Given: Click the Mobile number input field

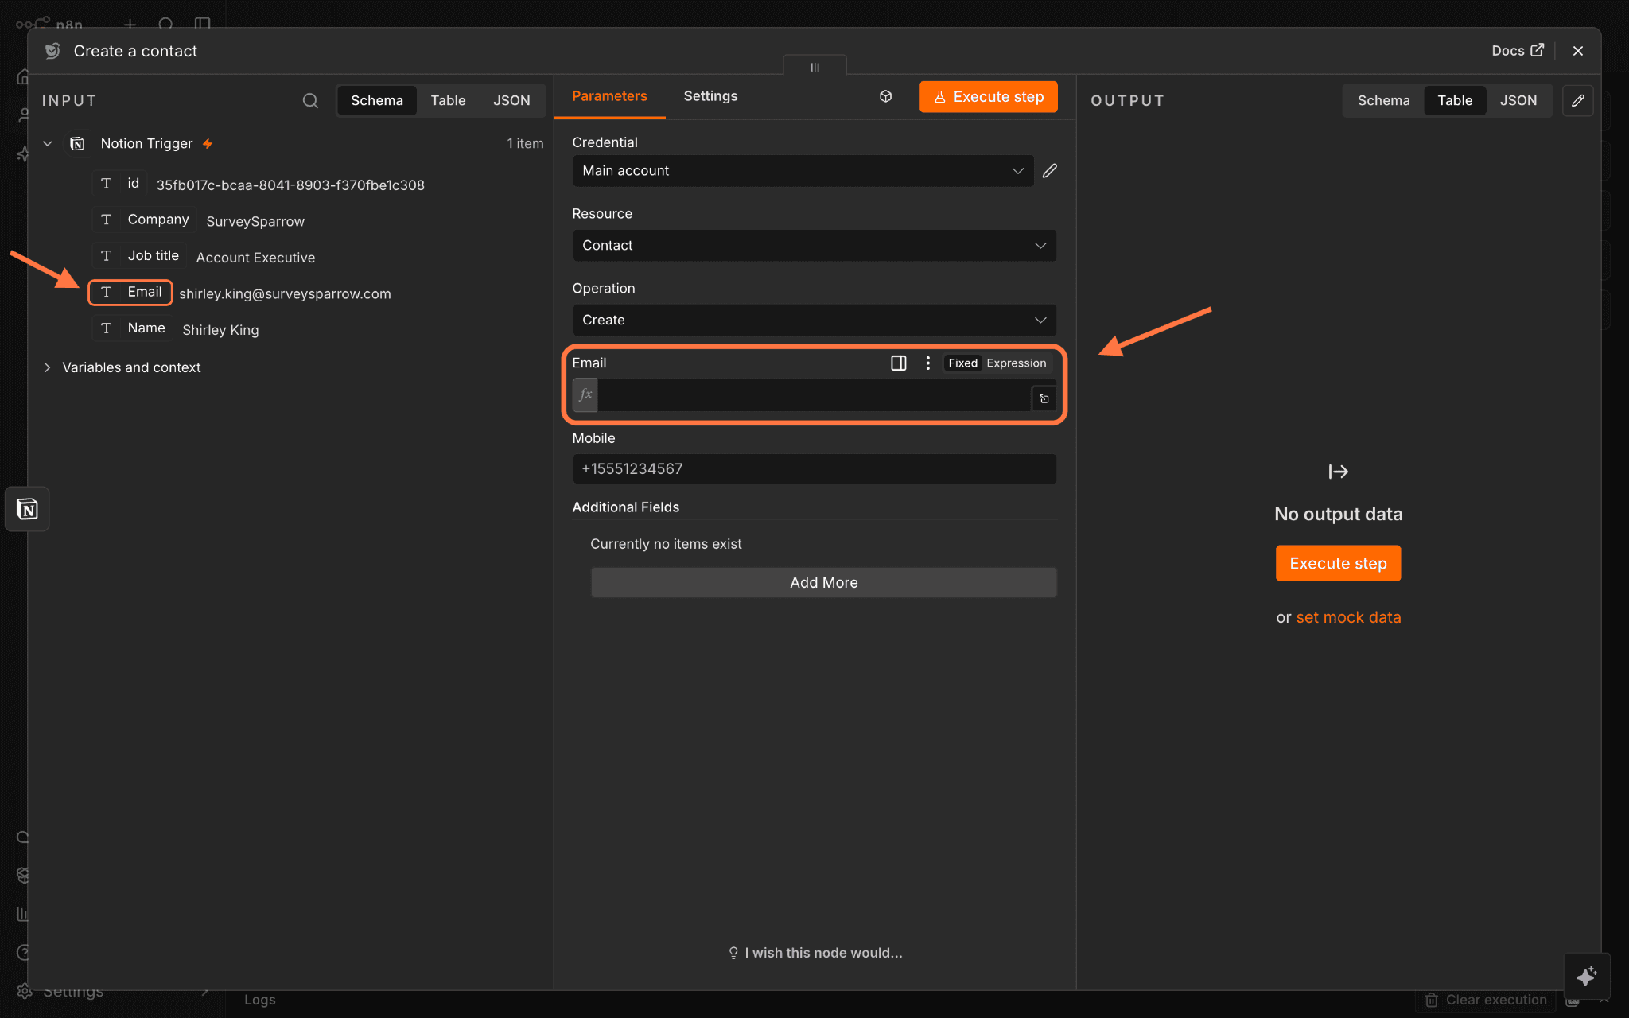Looking at the screenshot, I should [814, 469].
